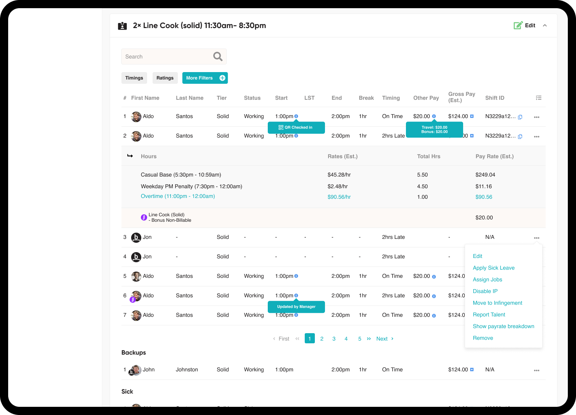Click the start time info icon in row 6
576x415 pixels.
296,295
